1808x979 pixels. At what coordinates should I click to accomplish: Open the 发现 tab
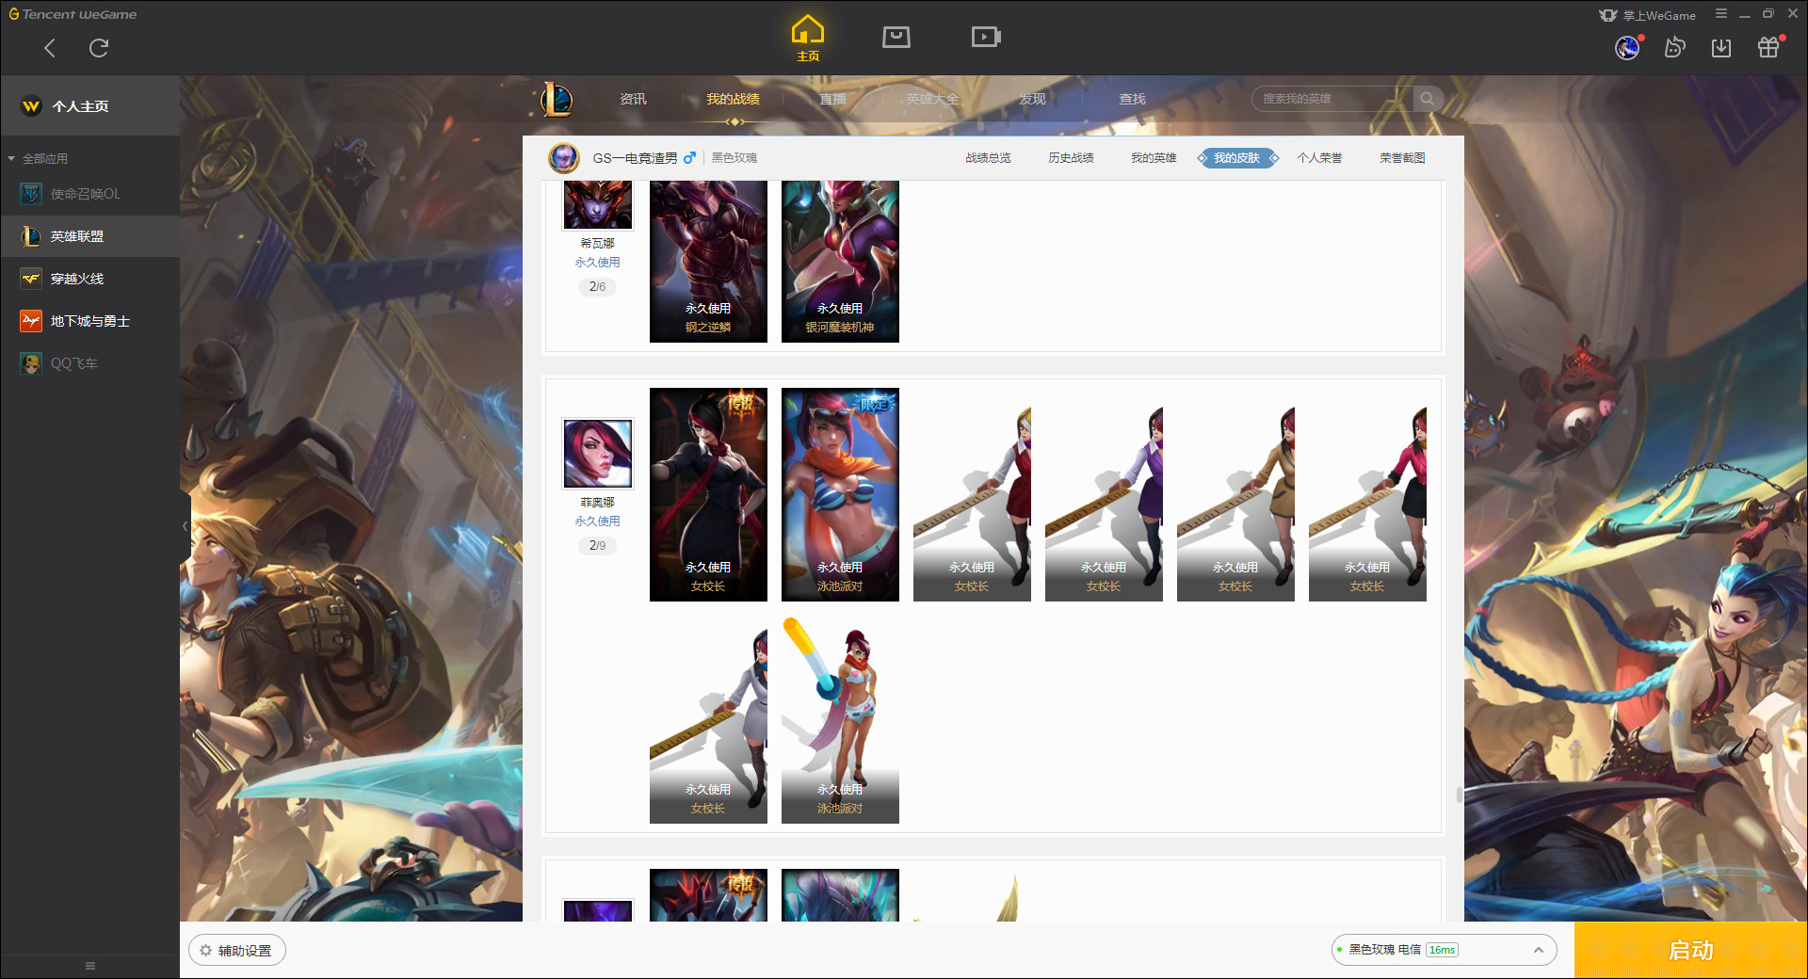tap(1033, 99)
